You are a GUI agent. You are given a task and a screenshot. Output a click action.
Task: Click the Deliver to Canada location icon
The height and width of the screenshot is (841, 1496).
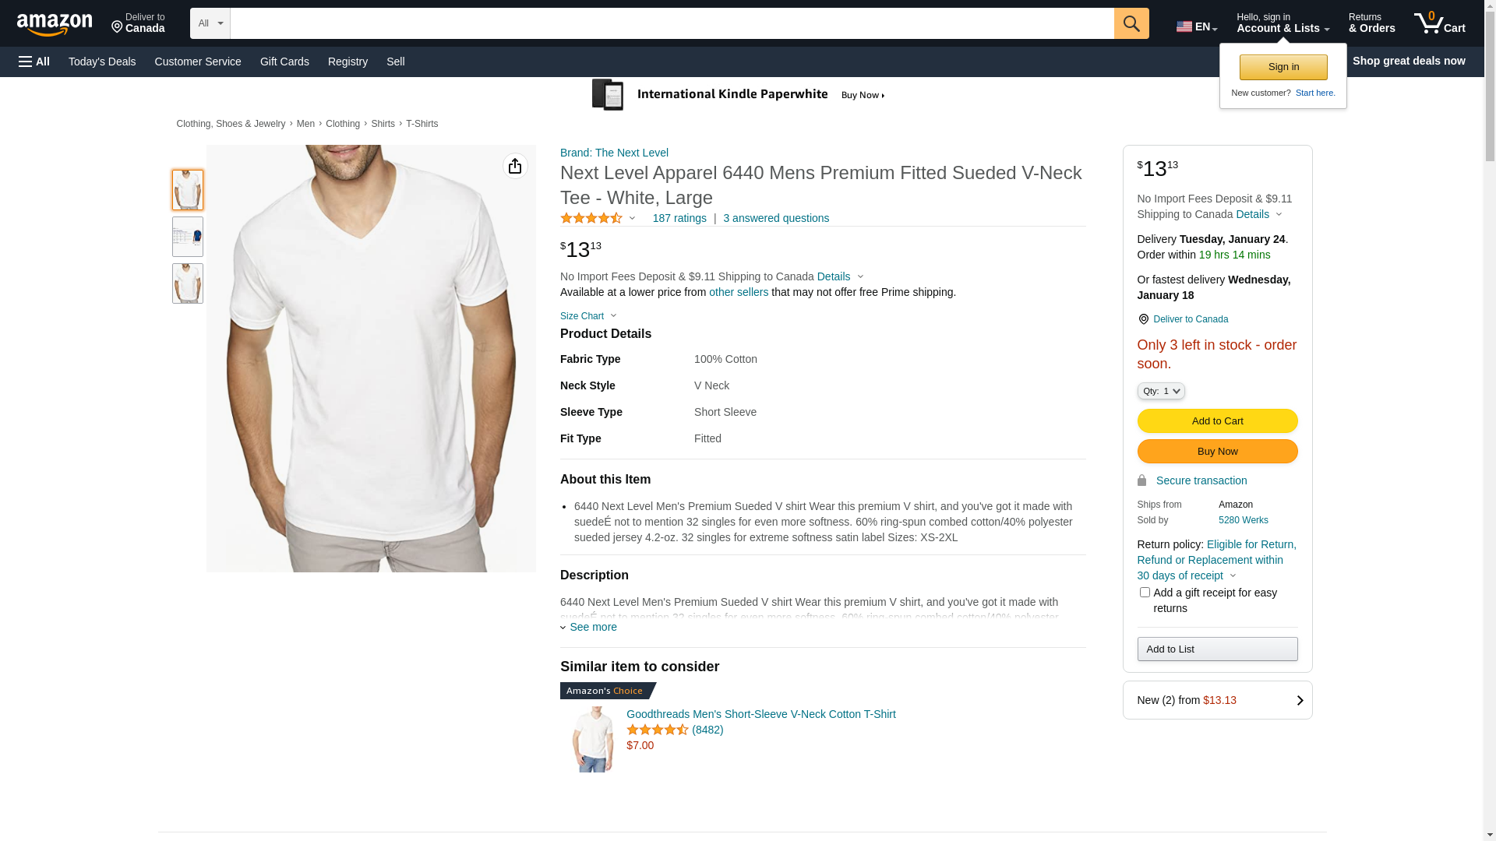coord(1143,319)
